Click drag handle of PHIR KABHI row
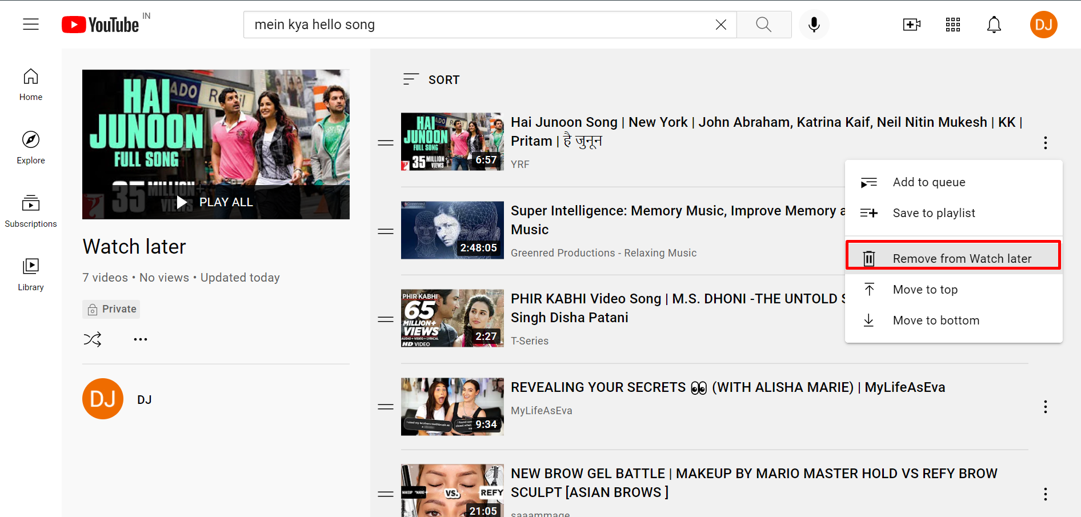The height and width of the screenshot is (517, 1081). (386, 319)
